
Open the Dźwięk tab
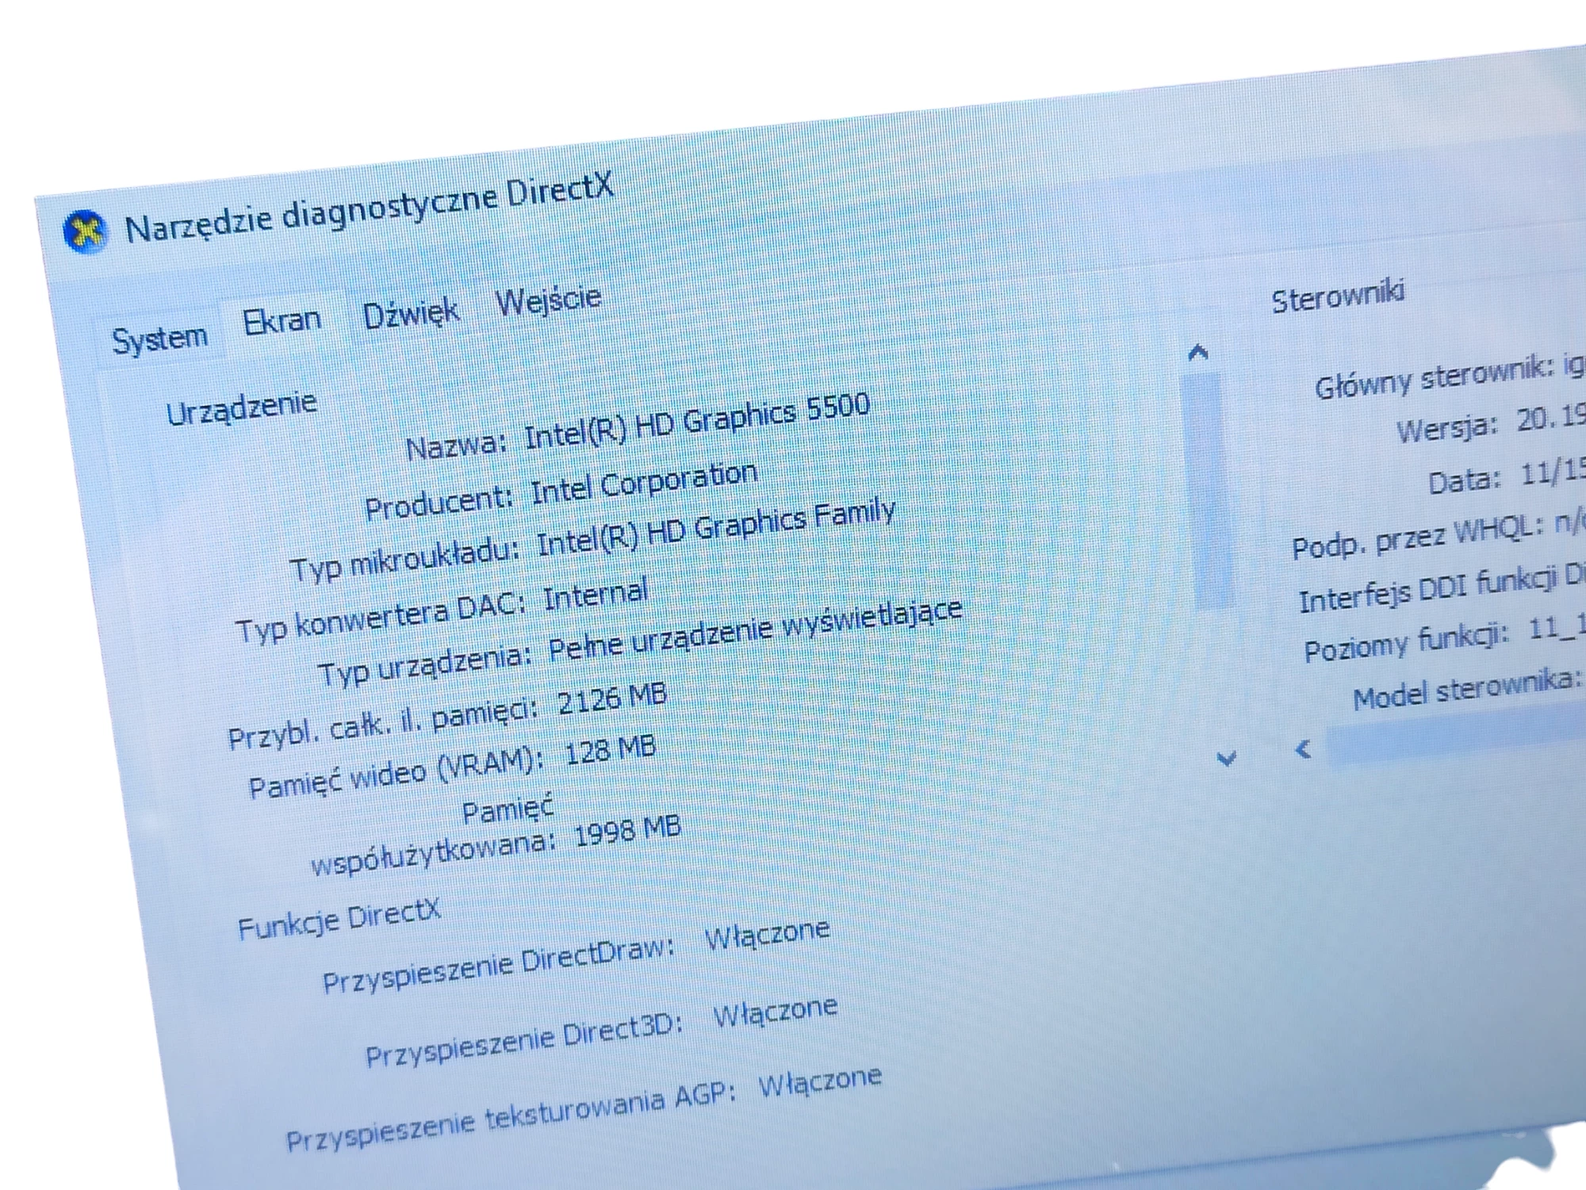click(410, 314)
